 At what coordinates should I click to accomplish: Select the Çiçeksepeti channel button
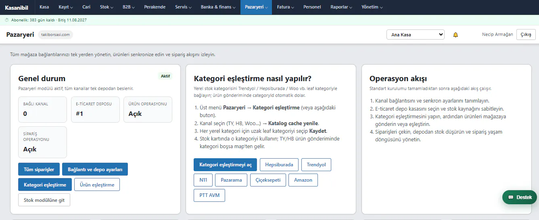pos(268,180)
